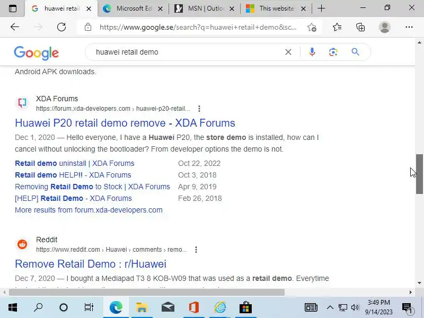424x318 pixels.
Task: Reload the current page
Action: [x=61, y=27]
